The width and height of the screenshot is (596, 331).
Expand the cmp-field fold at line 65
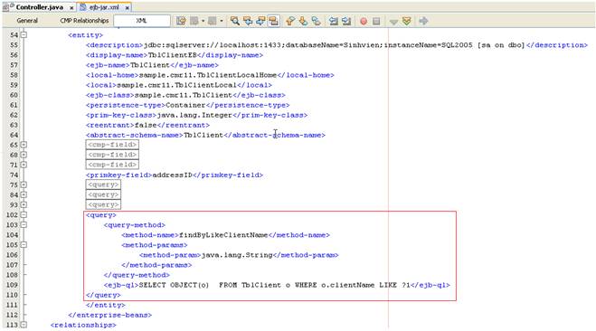tap(24, 145)
